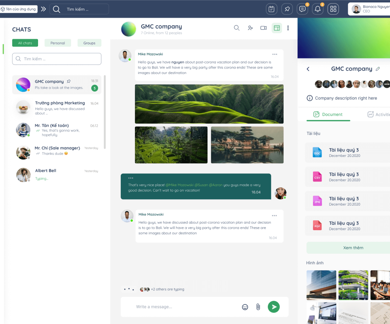Screen dimensions: 390x324
Task: Open the calendar tasks icon in the header
Action: tap(271, 9)
